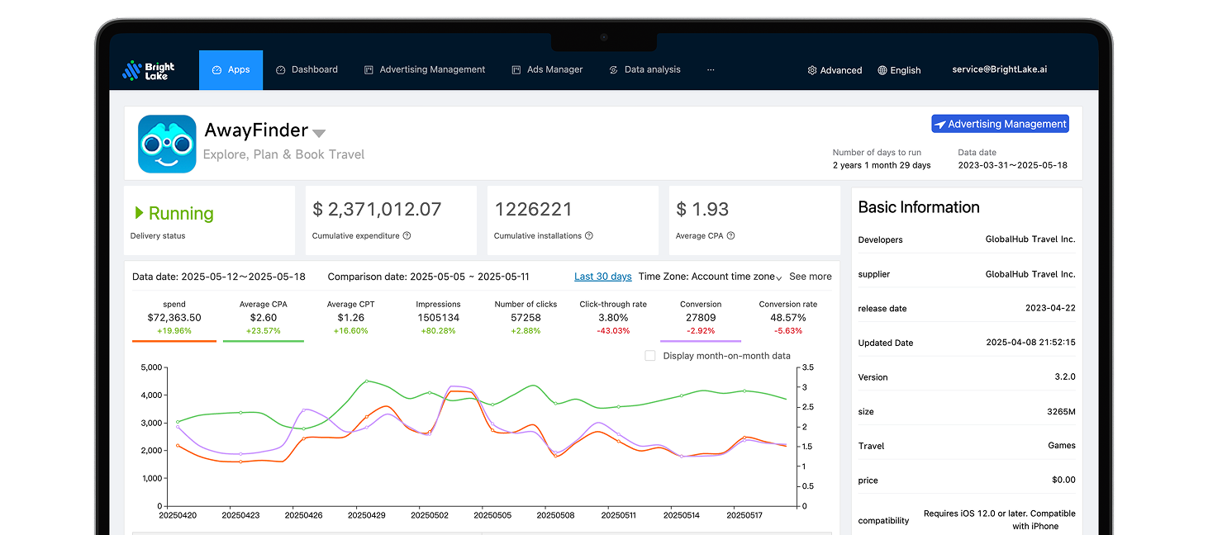This screenshot has width=1208, height=535.
Task: Click GlobalHub Travel Inc. in the supplier row
Action: pyautogui.click(x=1030, y=274)
